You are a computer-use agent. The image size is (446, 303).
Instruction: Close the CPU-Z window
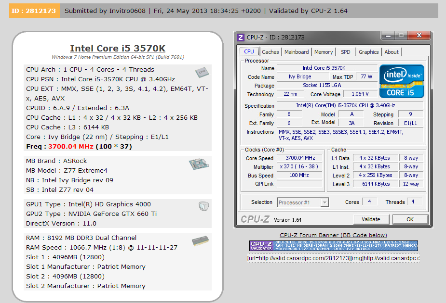click(419, 35)
